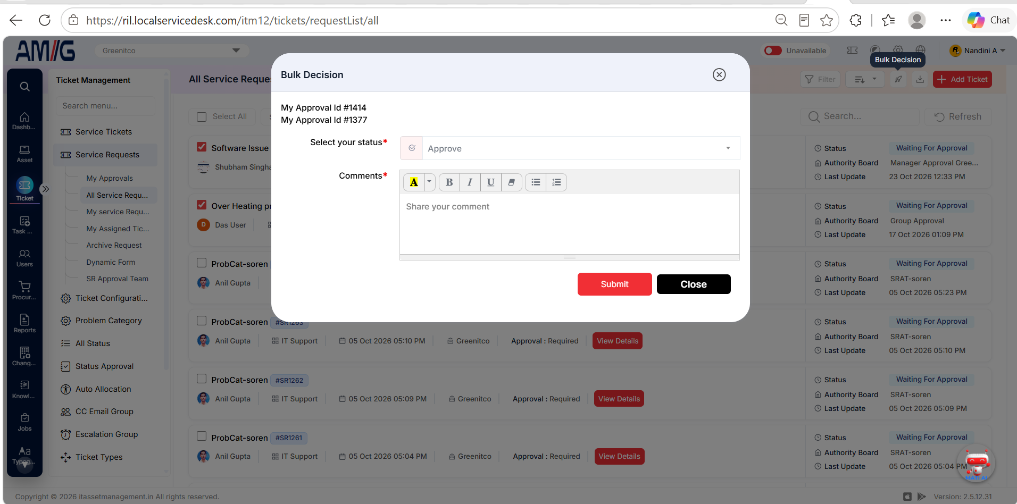Open Dashboard from the left sidebar

pos(24,121)
